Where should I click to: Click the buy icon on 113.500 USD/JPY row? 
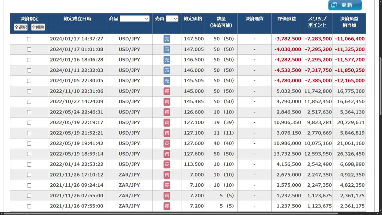pos(167,165)
